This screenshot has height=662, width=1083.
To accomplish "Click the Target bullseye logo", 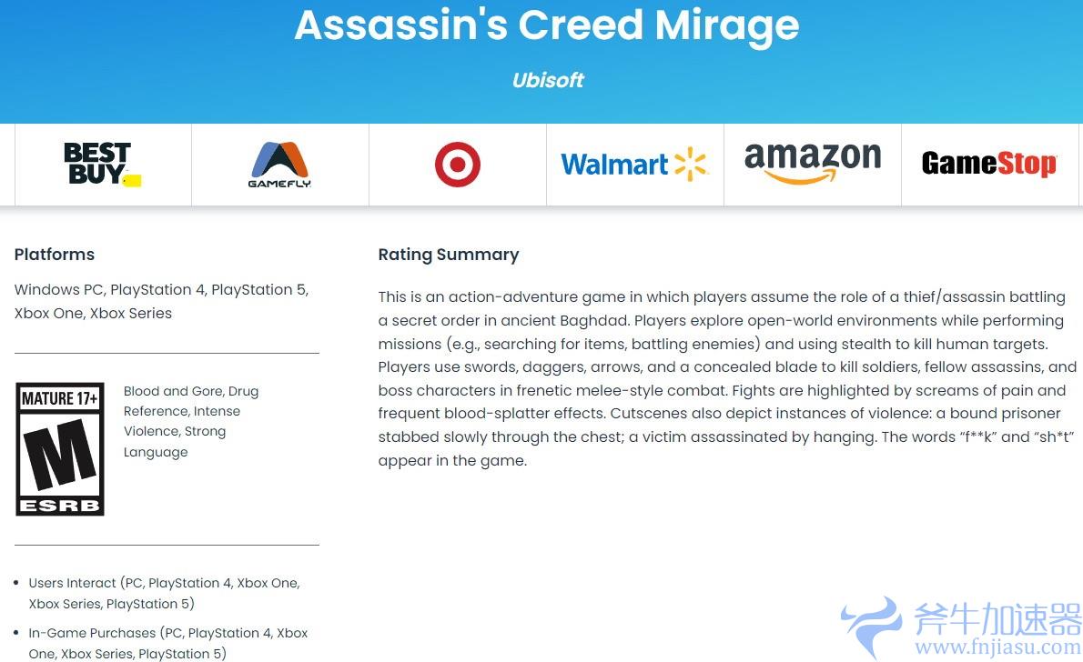I will coord(457,165).
